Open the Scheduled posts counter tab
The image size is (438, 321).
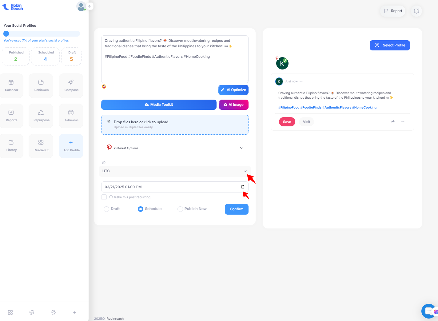click(46, 56)
